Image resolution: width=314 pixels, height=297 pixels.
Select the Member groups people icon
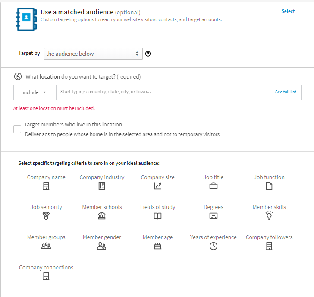pyautogui.click(x=46, y=246)
